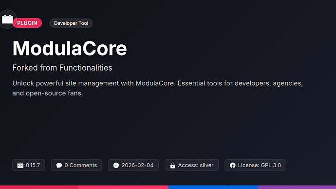Click the clock icon beside the date
The height and width of the screenshot is (189, 336).
116,165
